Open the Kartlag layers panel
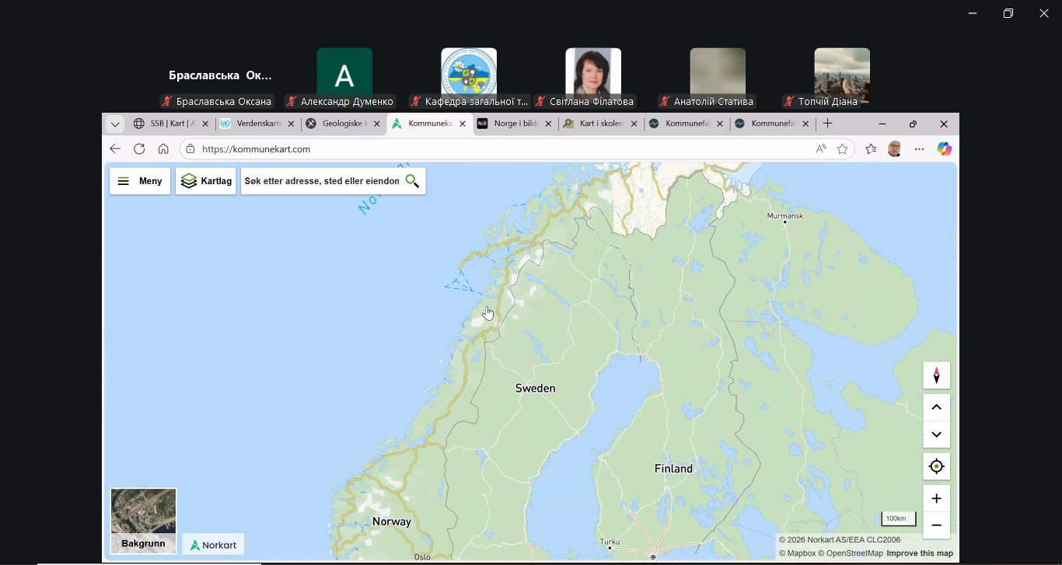Screen dimensions: 1062x565 pos(206,181)
